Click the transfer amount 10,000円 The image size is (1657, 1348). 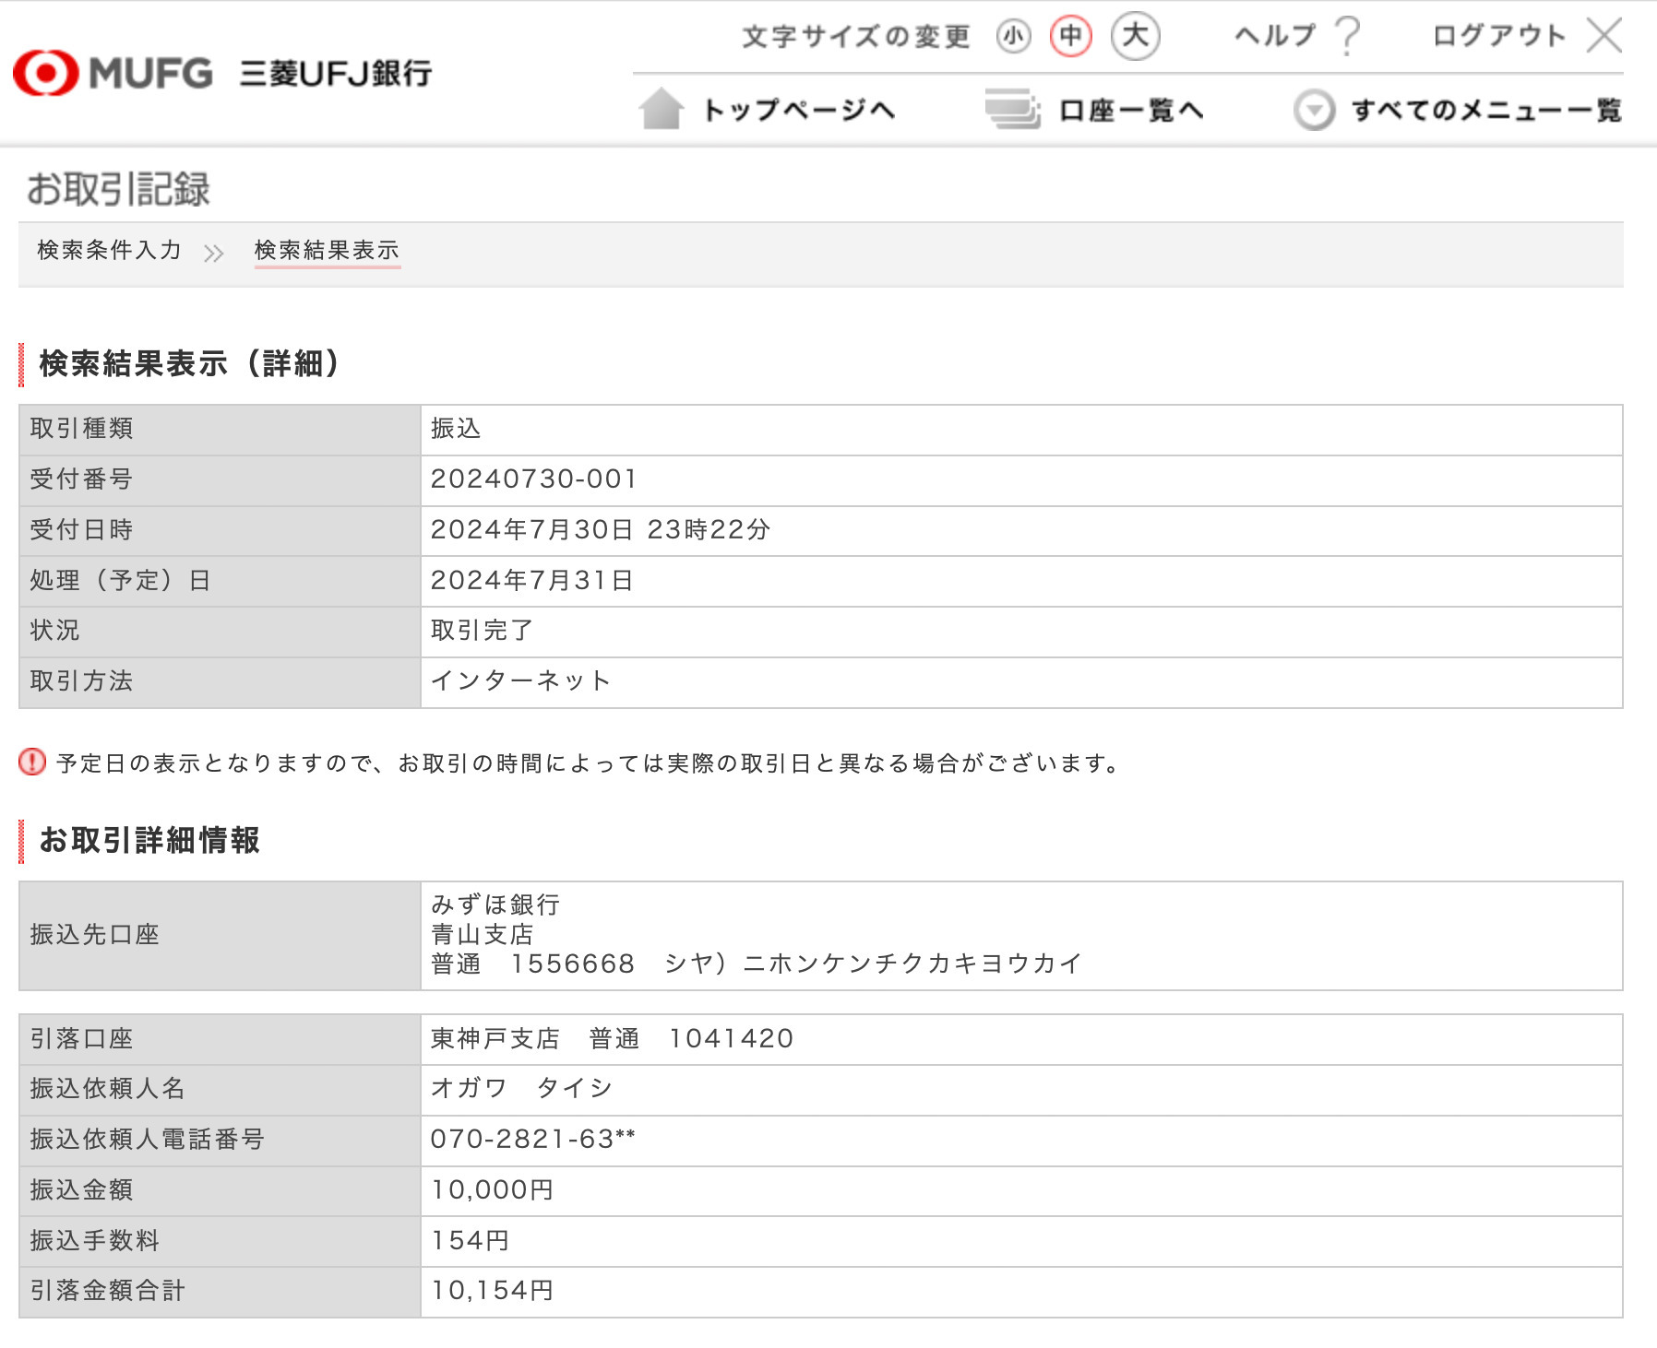click(493, 1190)
